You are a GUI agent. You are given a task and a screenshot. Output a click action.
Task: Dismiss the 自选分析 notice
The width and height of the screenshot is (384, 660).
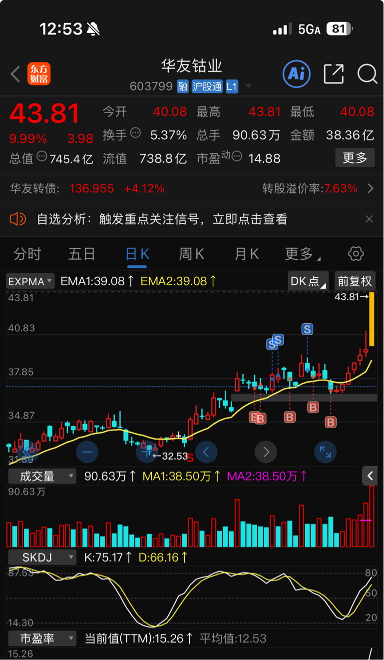(369, 219)
